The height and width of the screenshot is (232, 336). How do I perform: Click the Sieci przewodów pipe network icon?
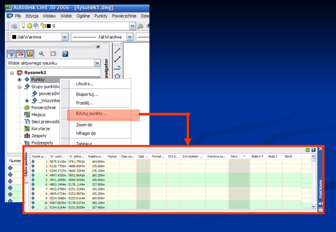click(x=27, y=121)
